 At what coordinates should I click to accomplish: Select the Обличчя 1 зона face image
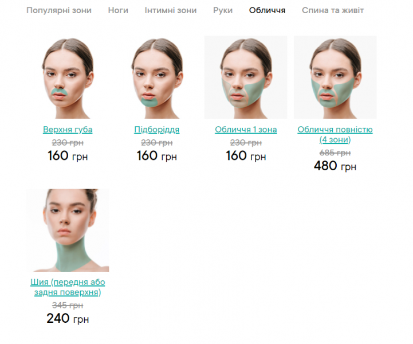246,77
